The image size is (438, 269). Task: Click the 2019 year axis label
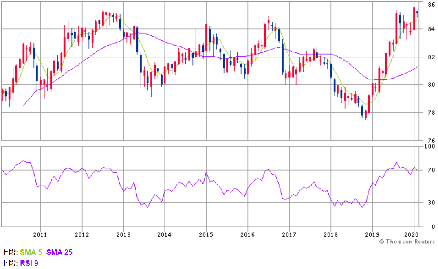[x=372, y=235]
